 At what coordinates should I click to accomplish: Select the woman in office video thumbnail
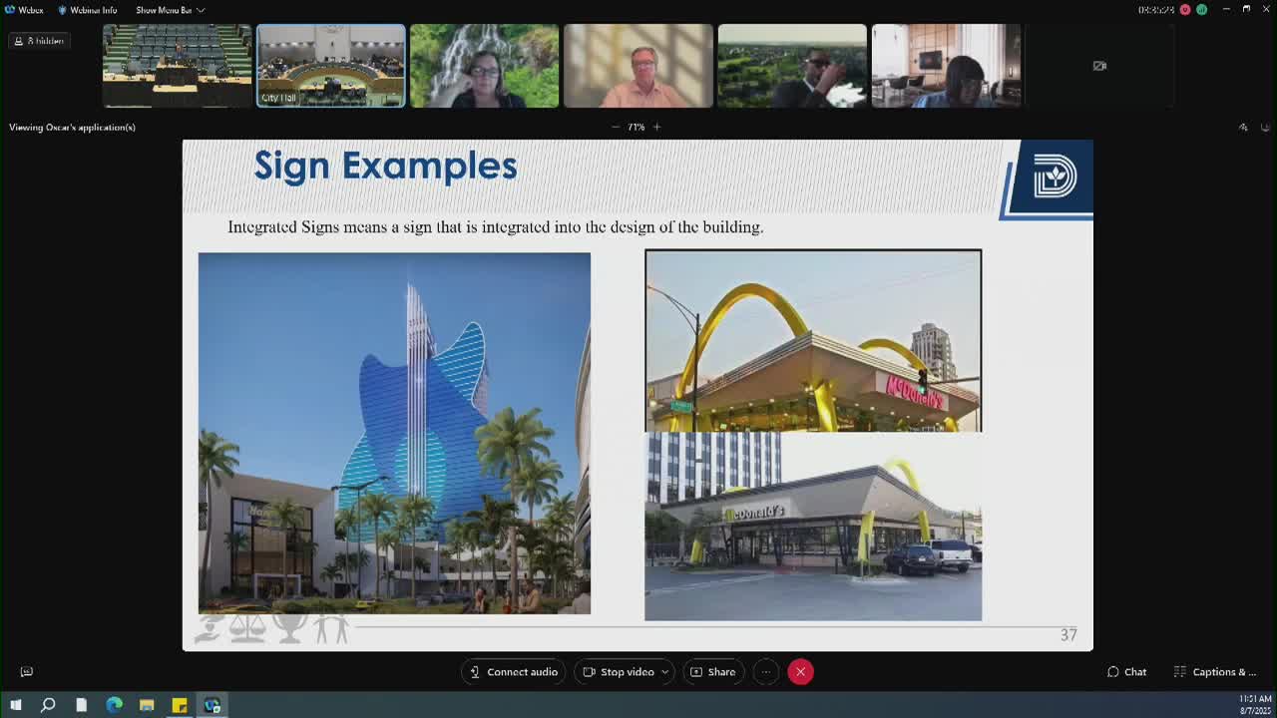pyautogui.click(x=946, y=66)
